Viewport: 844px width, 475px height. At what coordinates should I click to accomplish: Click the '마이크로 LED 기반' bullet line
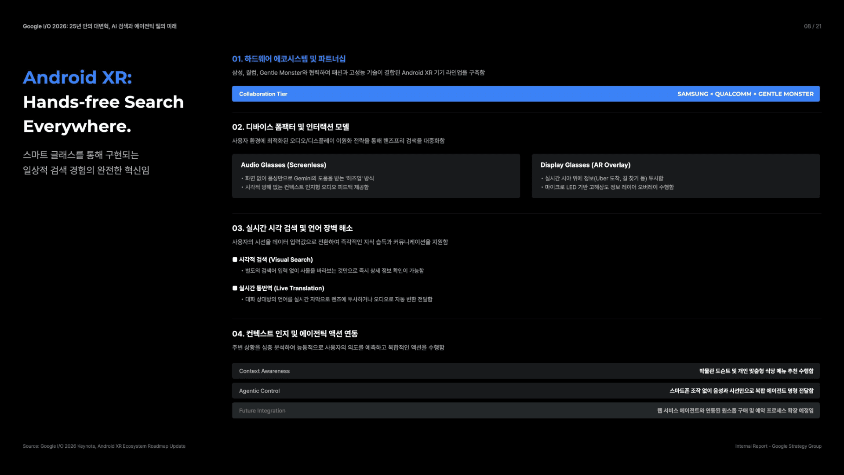pyautogui.click(x=609, y=187)
